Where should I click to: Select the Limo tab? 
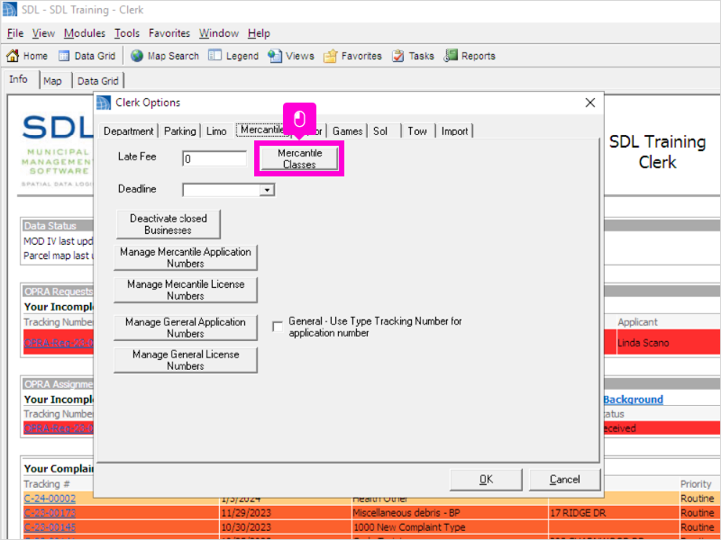(216, 131)
